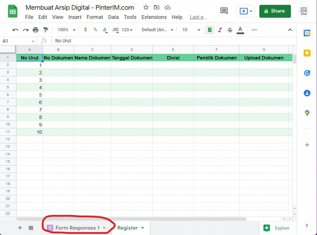
Task: Open the Edit menu
Action: [x=43, y=17]
